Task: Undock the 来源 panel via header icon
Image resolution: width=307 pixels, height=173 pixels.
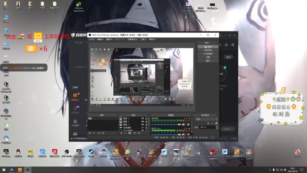Action: [149, 115]
